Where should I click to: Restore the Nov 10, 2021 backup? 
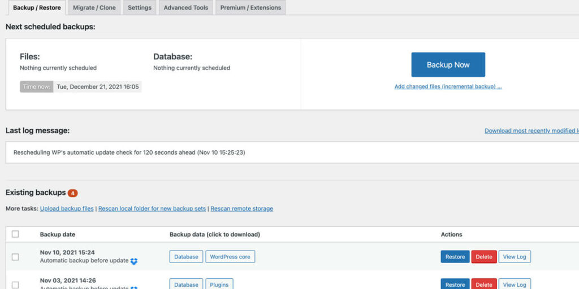click(455, 257)
